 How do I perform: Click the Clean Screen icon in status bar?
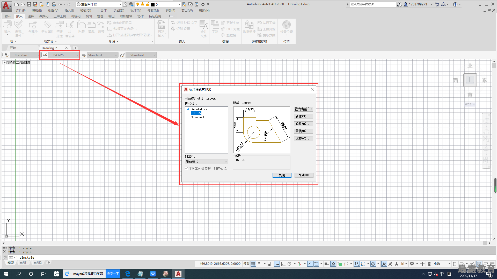tap(486, 264)
